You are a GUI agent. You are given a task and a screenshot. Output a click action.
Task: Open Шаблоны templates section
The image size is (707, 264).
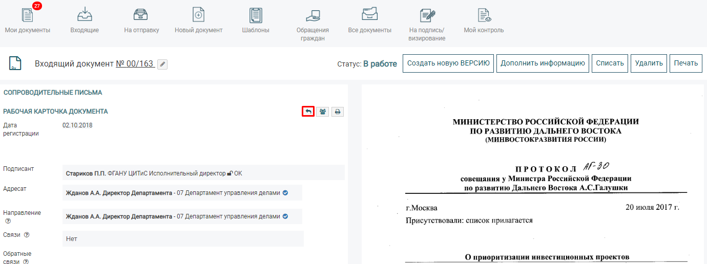256,20
